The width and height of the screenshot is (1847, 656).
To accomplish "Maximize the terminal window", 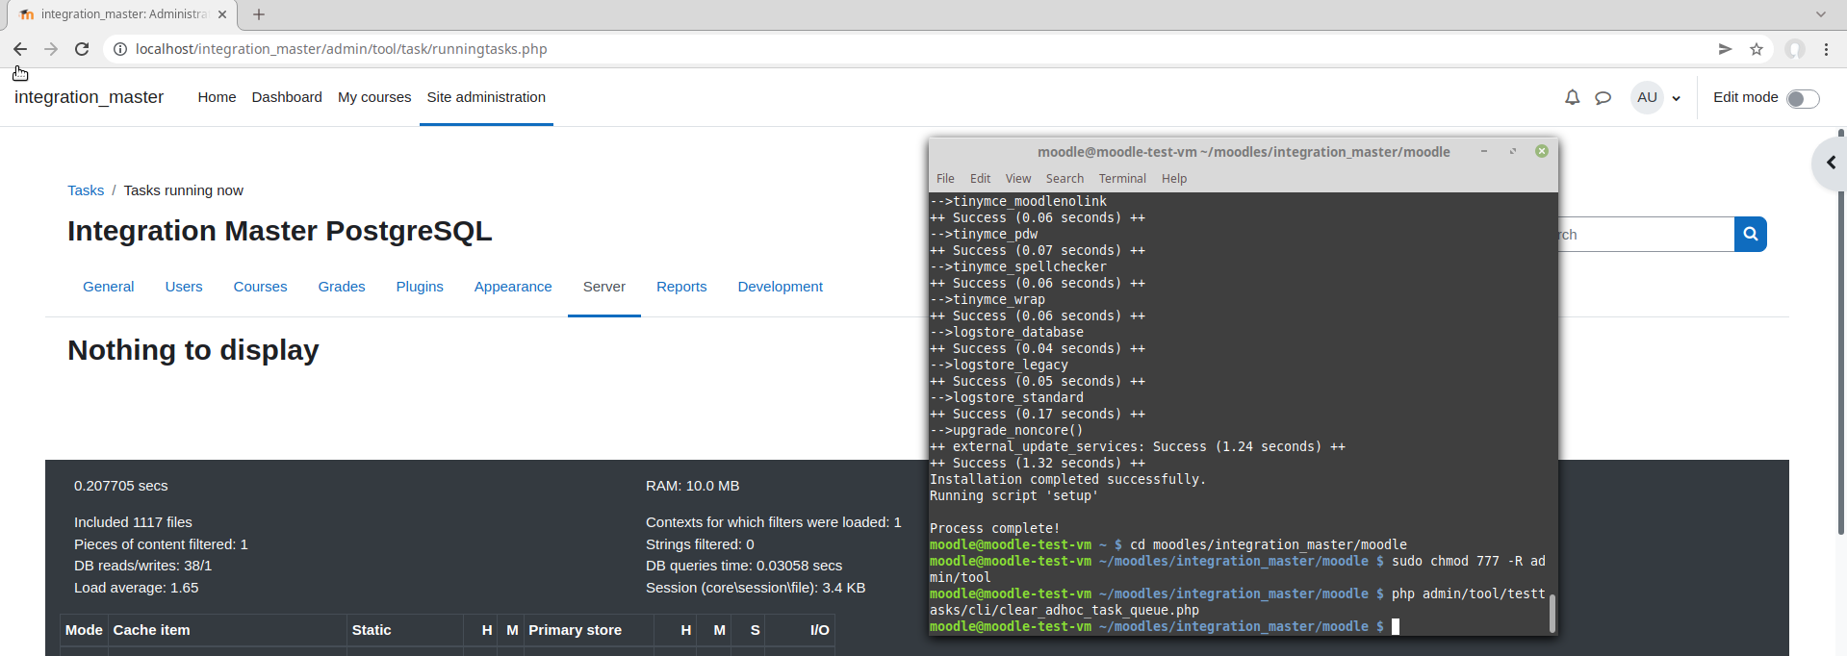I will click(1513, 151).
